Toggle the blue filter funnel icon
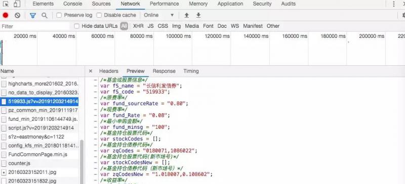 [32, 16]
